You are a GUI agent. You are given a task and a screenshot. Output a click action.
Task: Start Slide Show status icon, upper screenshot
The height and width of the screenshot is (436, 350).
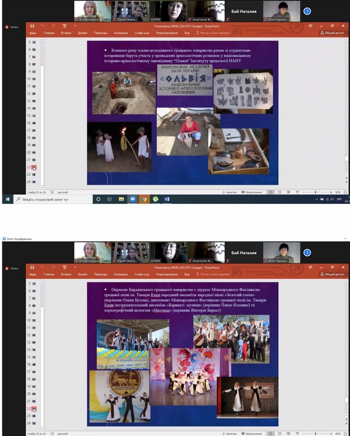[x=297, y=192]
